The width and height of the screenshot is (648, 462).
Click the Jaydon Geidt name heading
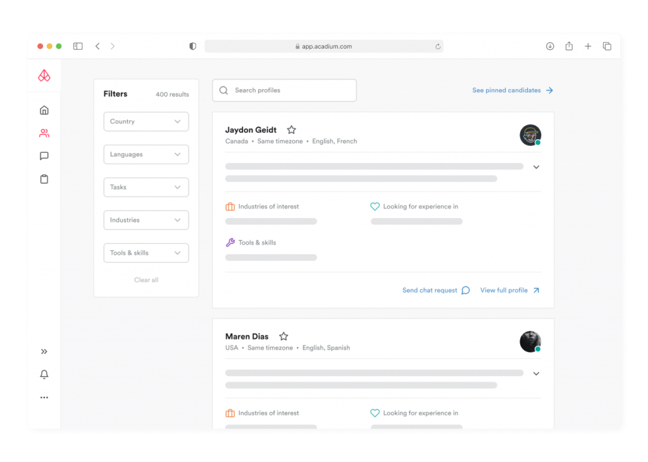click(251, 130)
